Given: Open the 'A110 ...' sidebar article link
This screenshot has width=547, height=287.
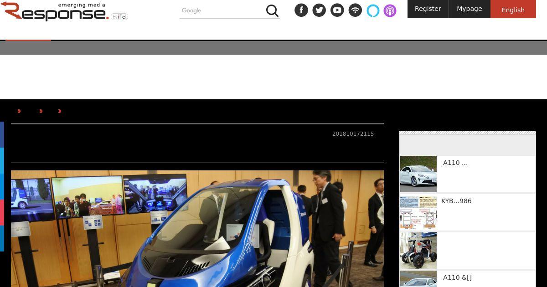Looking at the screenshot, I should pos(455,163).
